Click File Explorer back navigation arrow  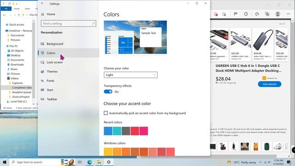click(x=5, y=15)
